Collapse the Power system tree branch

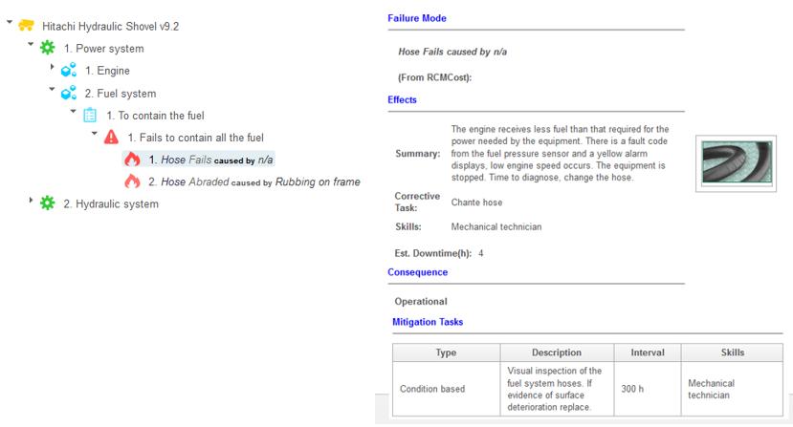(x=31, y=47)
